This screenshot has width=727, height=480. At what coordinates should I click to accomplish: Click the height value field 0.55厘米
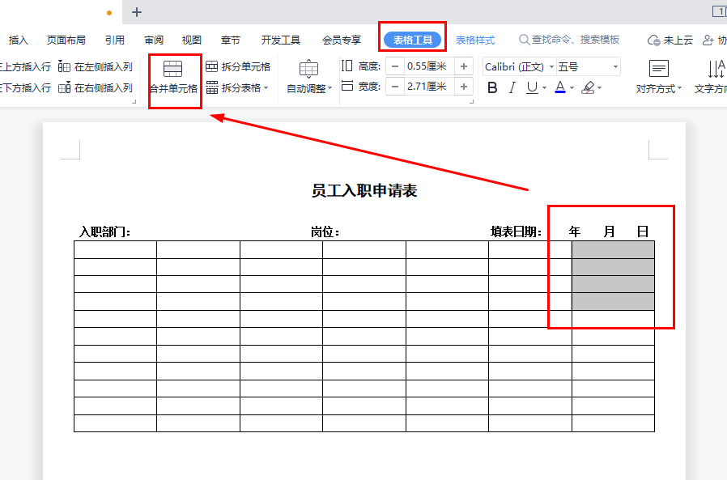click(x=429, y=66)
